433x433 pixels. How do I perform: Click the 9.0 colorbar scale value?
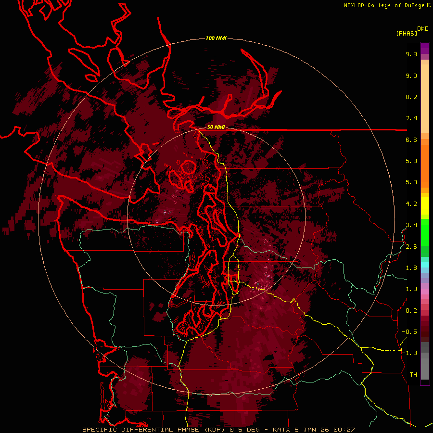[x=411, y=76]
